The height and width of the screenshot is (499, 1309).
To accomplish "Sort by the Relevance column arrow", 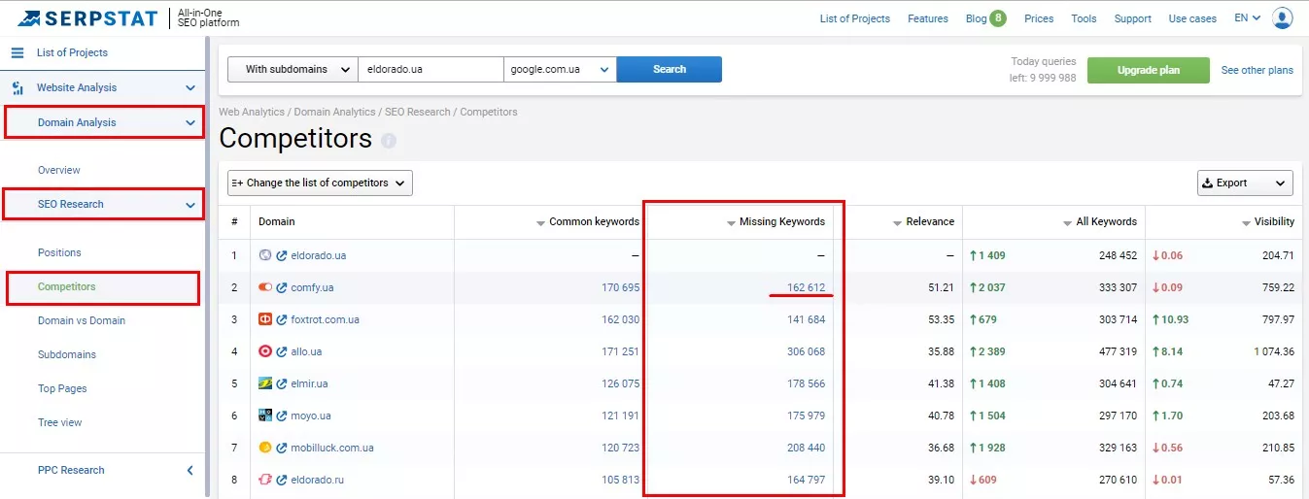I will [x=898, y=223].
